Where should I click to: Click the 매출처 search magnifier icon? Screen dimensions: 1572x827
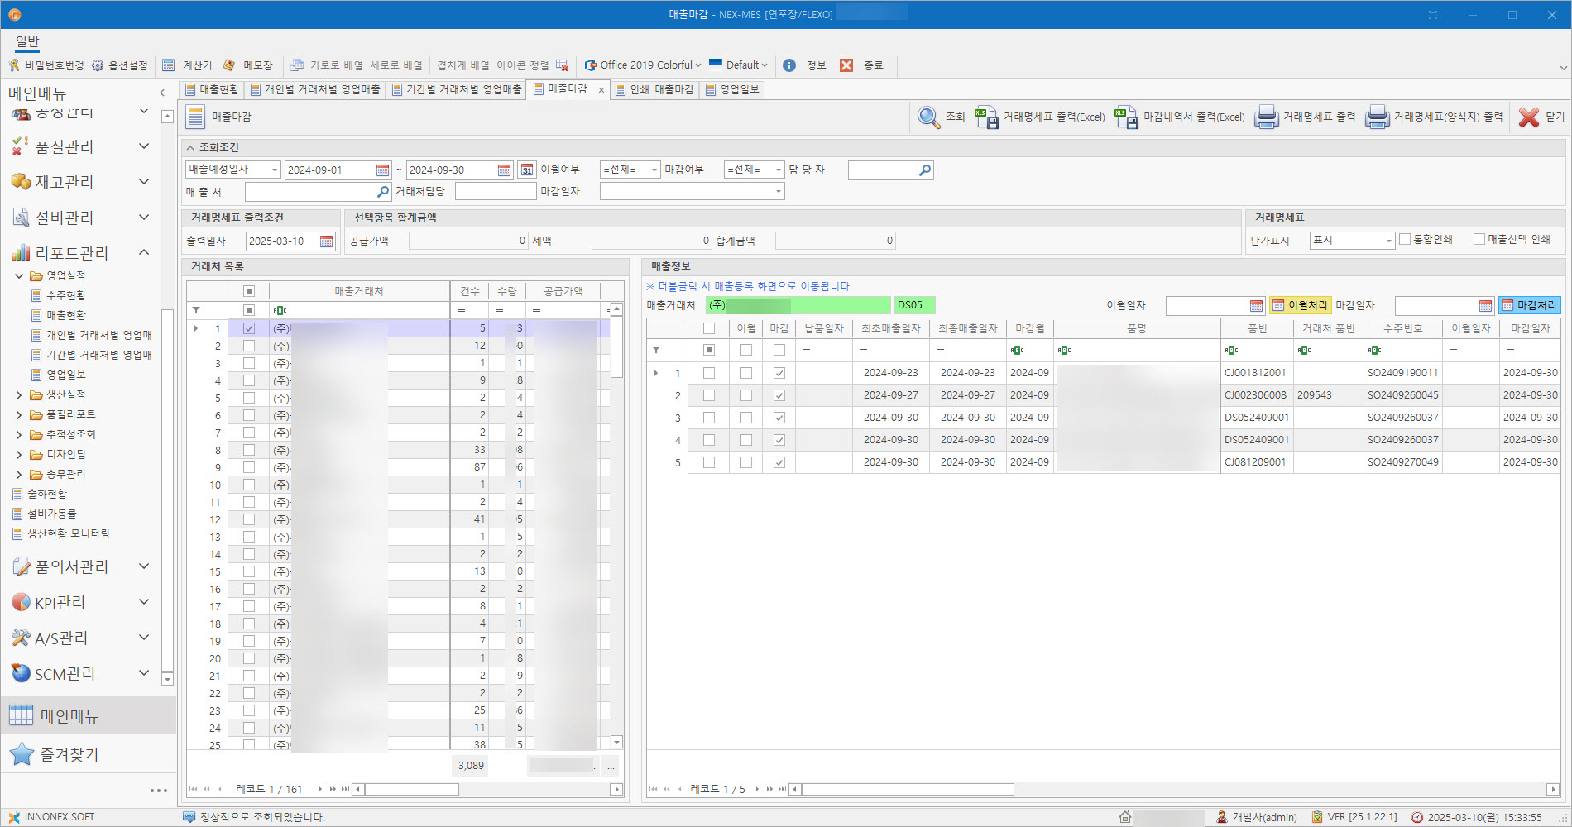click(383, 192)
